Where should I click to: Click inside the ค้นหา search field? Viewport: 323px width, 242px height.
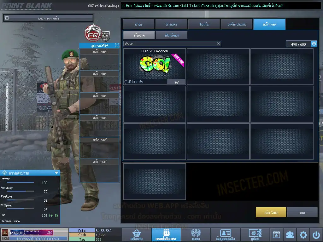tap(170, 44)
